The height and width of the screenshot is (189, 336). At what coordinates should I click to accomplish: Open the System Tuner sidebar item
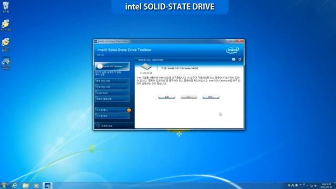coord(112,110)
